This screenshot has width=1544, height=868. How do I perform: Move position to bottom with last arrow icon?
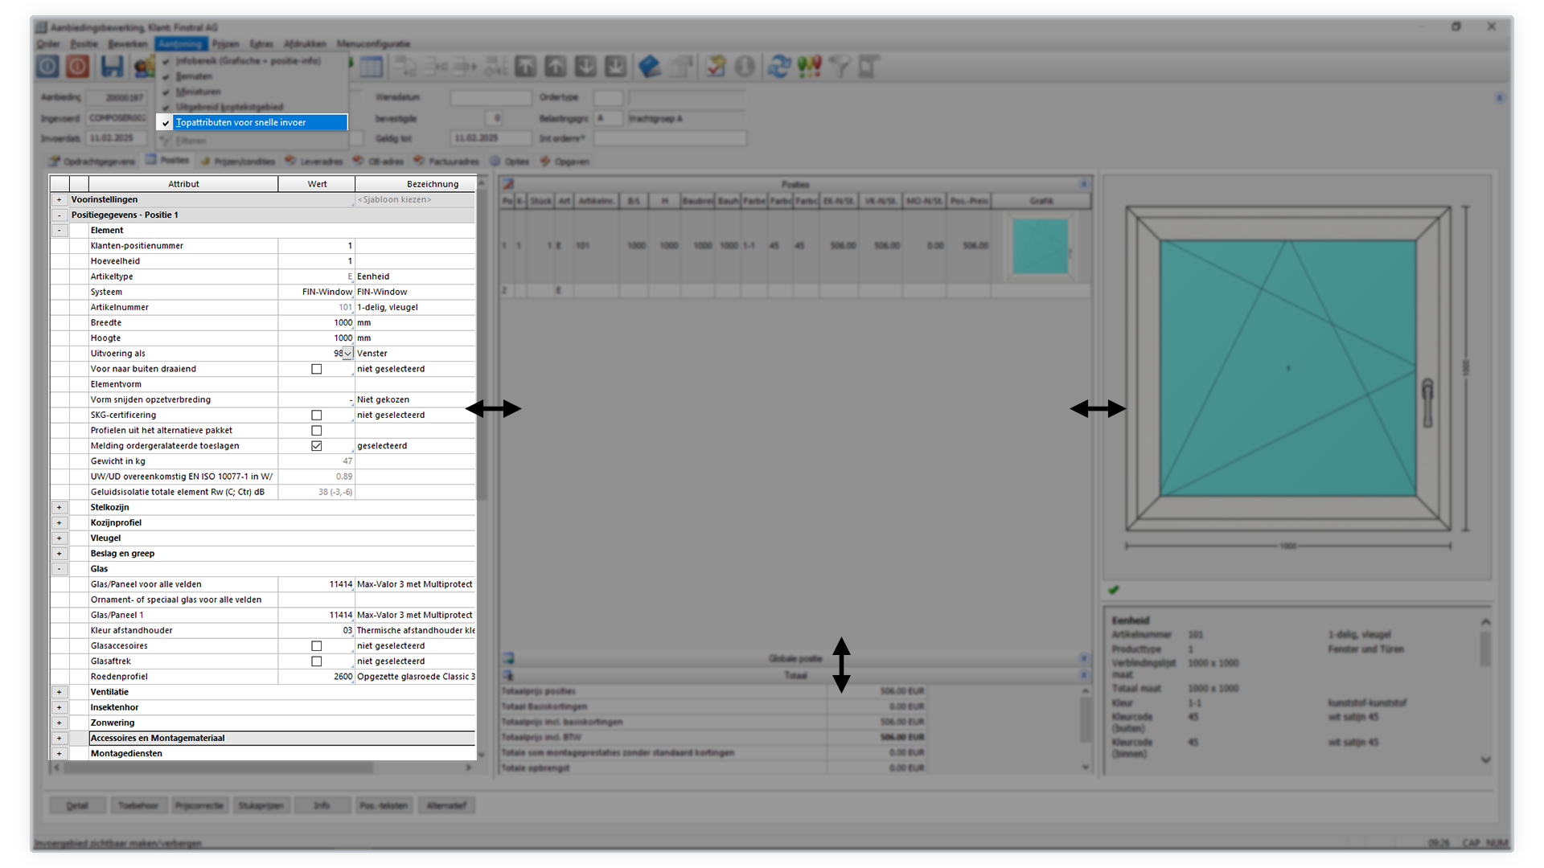click(x=615, y=67)
